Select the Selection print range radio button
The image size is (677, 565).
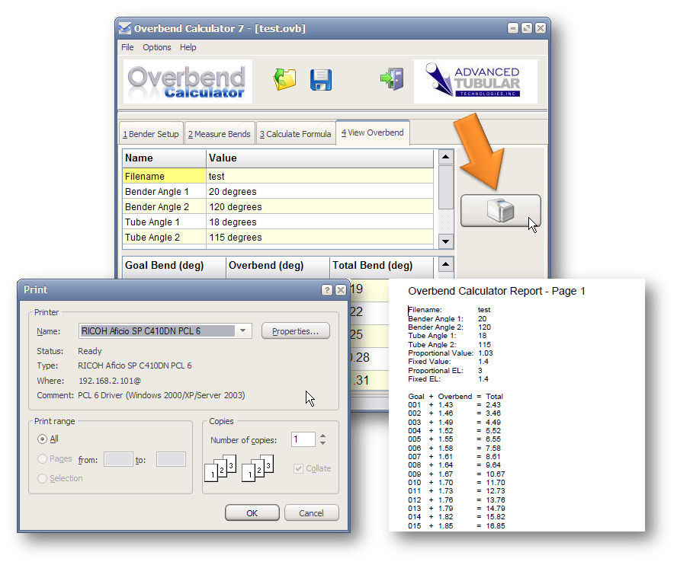click(42, 478)
